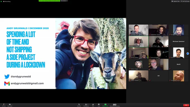Select Ammar Saeed's video thumbnail
Screen dimensions: 190x107
(139, 53)
